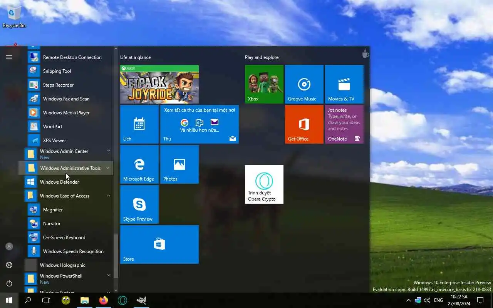The width and height of the screenshot is (493, 308).
Task: Open the Skype Preview tile
Action: [x=139, y=204]
